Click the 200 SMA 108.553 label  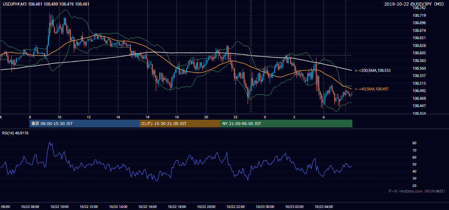point(373,70)
